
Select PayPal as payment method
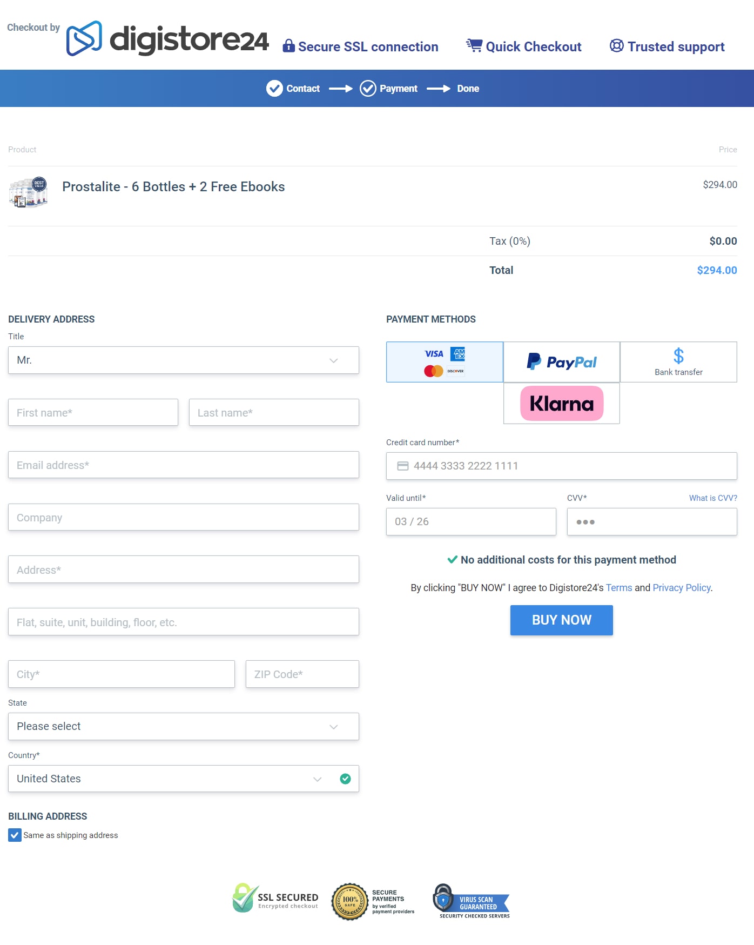[562, 362]
